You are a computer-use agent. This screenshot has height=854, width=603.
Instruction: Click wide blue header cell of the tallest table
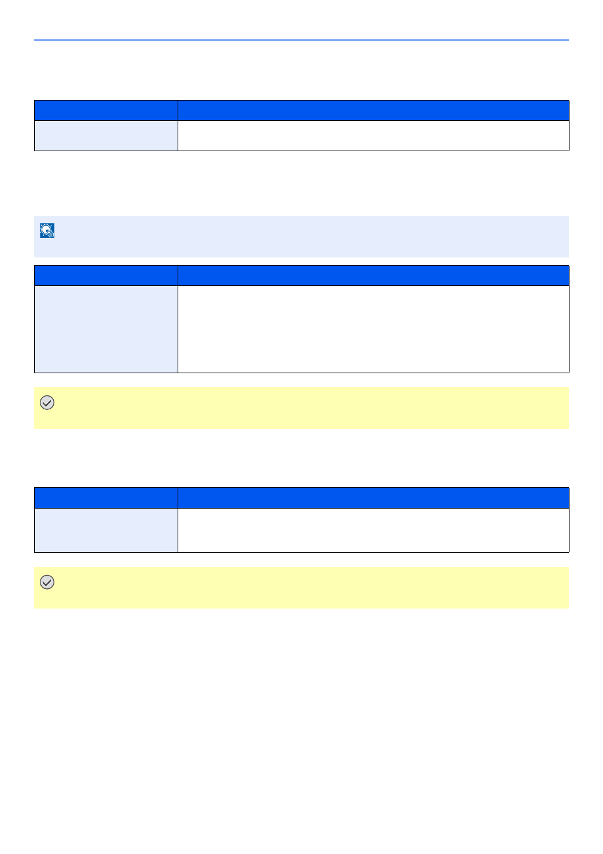tap(374, 275)
